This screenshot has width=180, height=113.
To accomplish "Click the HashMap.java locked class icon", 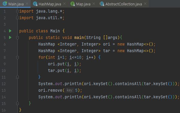I will tap(35, 4).
